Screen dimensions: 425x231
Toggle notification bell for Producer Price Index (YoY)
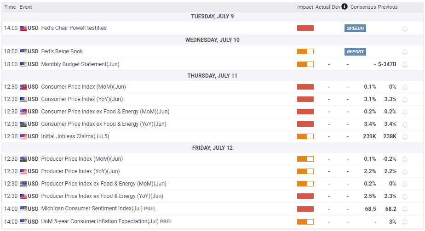(x=405, y=171)
